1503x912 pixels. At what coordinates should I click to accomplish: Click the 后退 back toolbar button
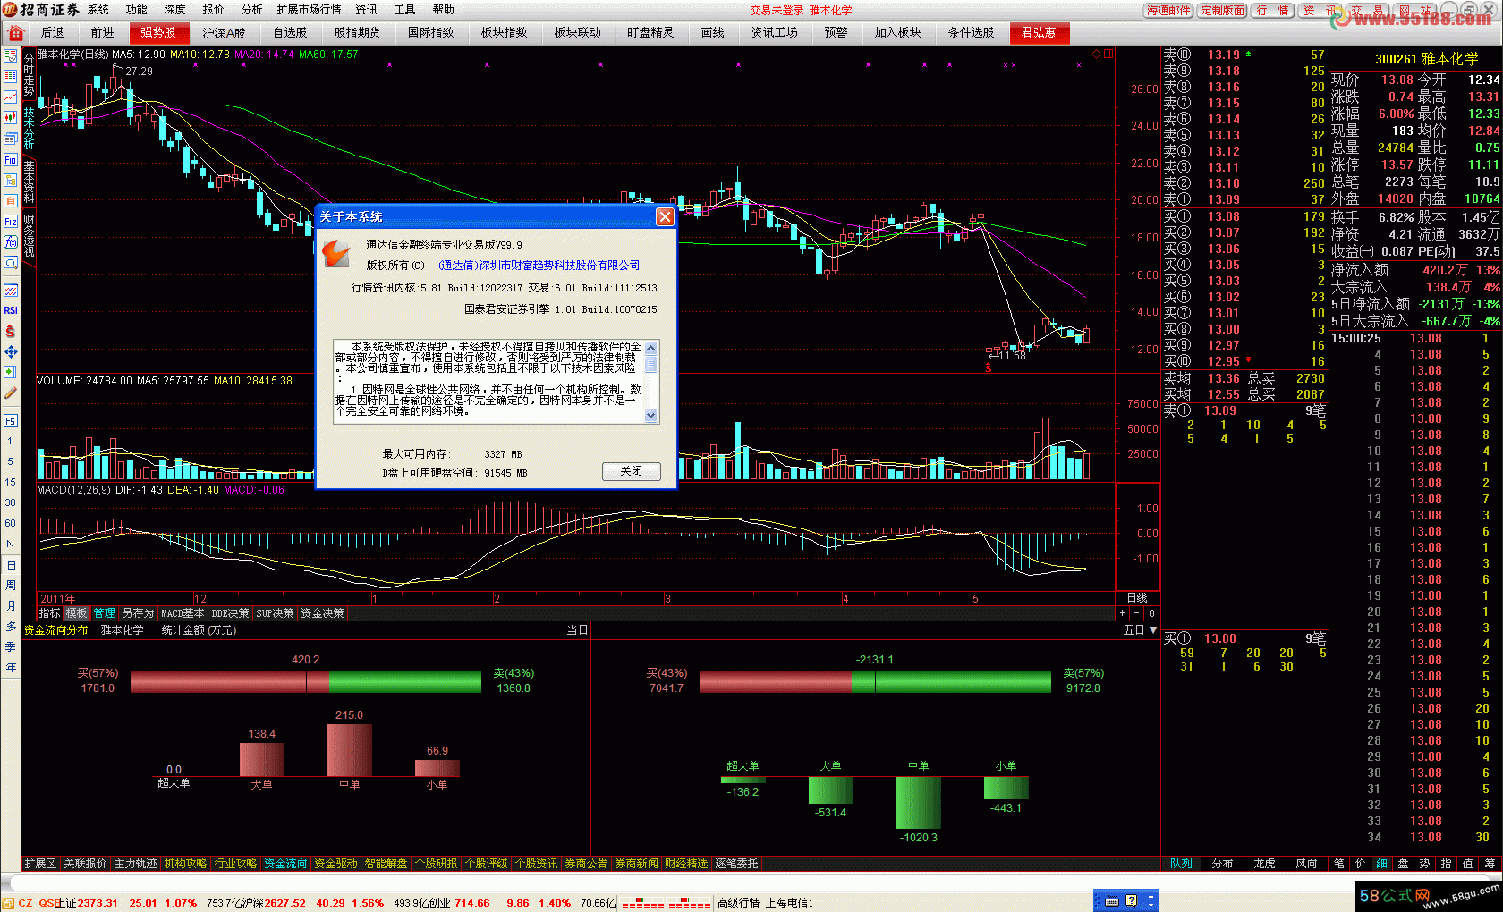(x=53, y=33)
